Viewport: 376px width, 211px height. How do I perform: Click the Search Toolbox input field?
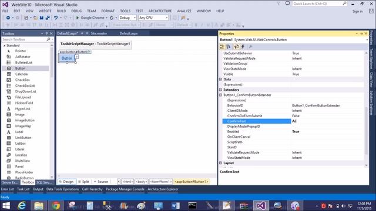24,39
